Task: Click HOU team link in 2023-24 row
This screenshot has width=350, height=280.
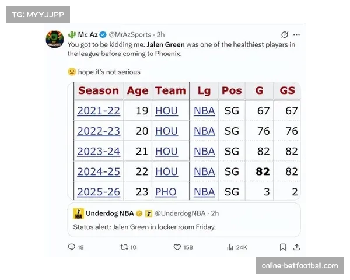Action: tap(166, 151)
